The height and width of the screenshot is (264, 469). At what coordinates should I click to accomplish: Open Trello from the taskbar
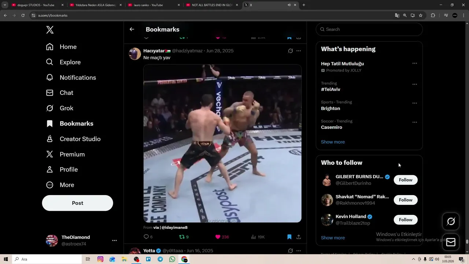point(148,259)
